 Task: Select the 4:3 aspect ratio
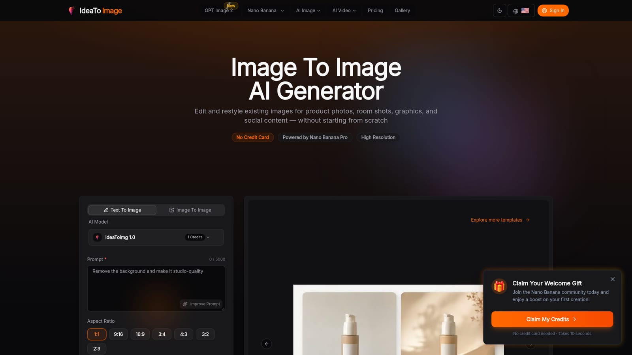click(184, 334)
